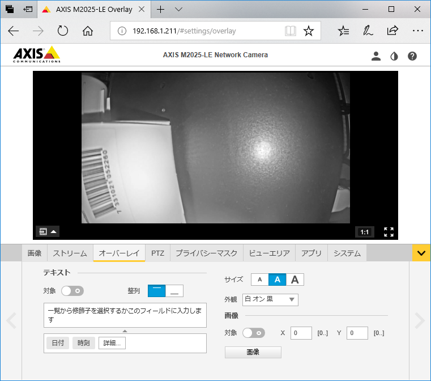Open the favorites hub icon
Screen dimensions: 431x381
343,31
